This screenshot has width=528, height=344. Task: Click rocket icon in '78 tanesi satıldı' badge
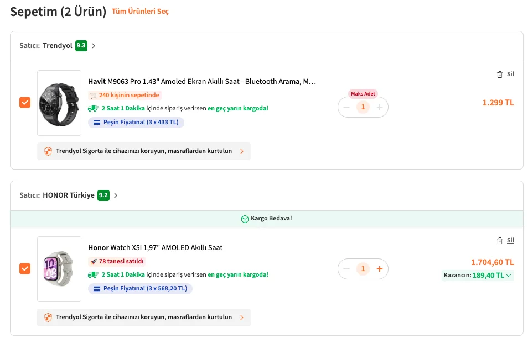pyautogui.click(x=94, y=262)
